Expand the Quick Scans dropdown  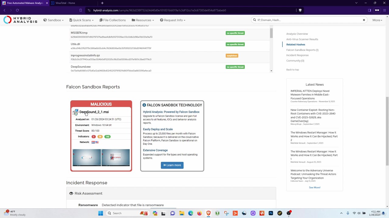81,20
